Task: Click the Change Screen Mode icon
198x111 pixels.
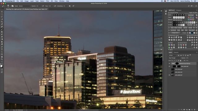Action: tap(2, 72)
